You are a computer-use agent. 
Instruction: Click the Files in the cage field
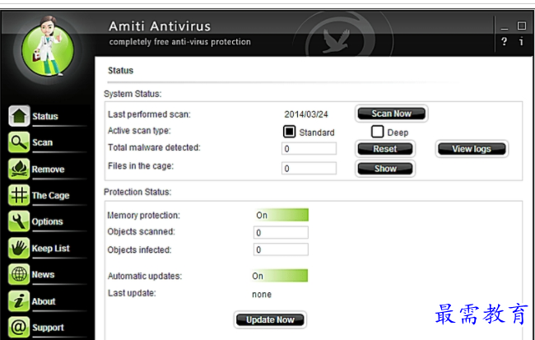309,168
